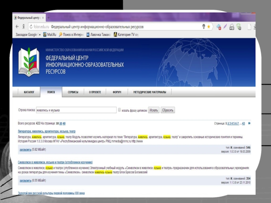Click the browser back arrow

pos(17,26)
